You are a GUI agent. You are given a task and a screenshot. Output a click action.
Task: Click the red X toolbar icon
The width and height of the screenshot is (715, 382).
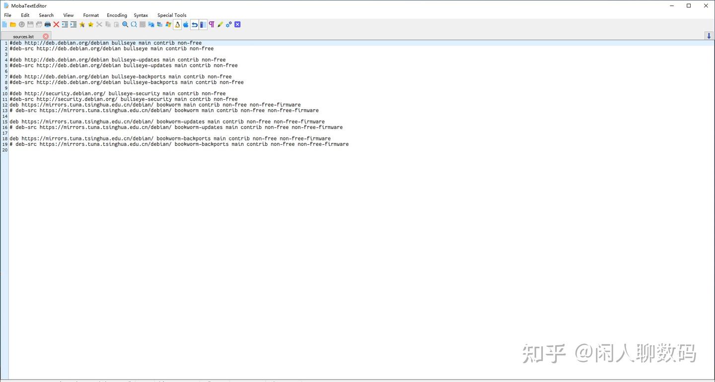pyautogui.click(x=56, y=24)
